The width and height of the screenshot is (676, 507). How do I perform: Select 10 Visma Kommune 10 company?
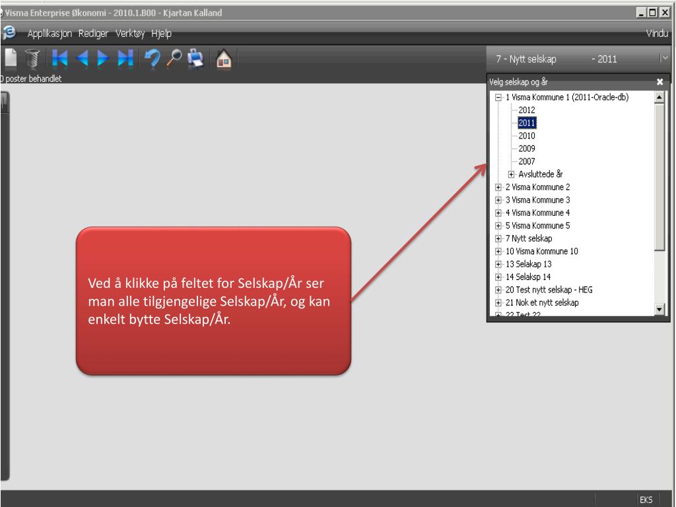point(541,252)
